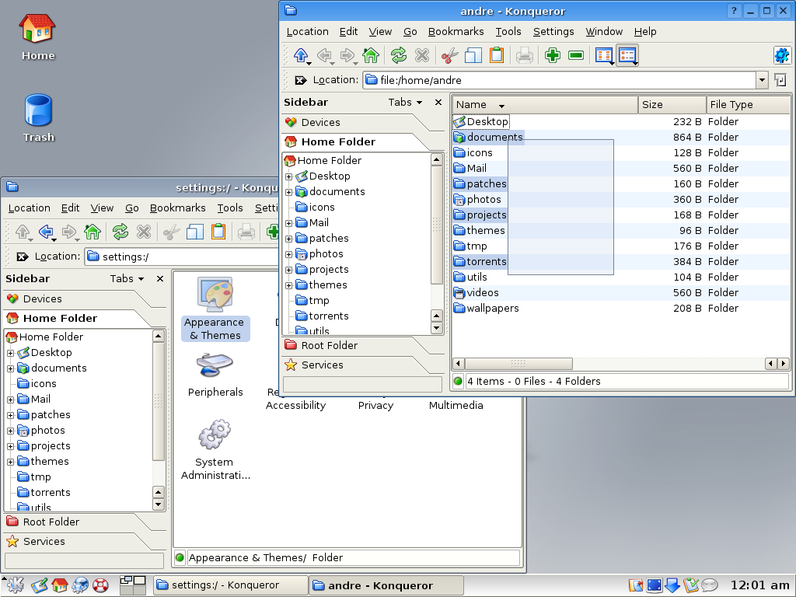The width and height of the screenshot is (796, 597).
Task: Zoom in with green plus icon
Action: point(553,55)
